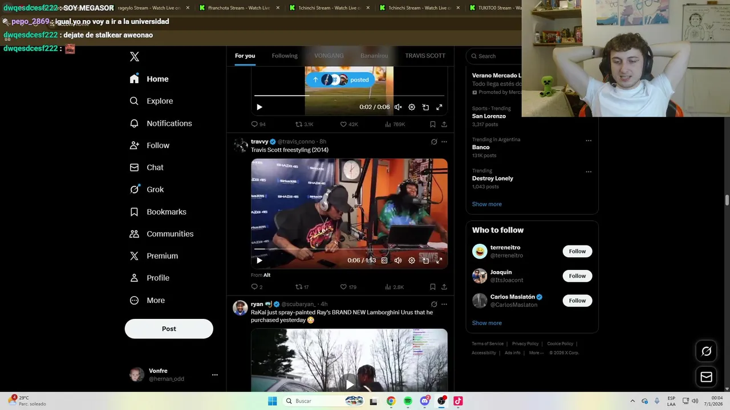
Task: Open more options on travvy's post
Action: tap(444, 142)
